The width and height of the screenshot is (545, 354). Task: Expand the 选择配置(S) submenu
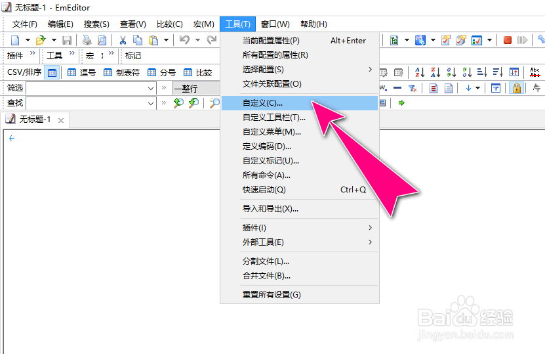pos(300,70)
